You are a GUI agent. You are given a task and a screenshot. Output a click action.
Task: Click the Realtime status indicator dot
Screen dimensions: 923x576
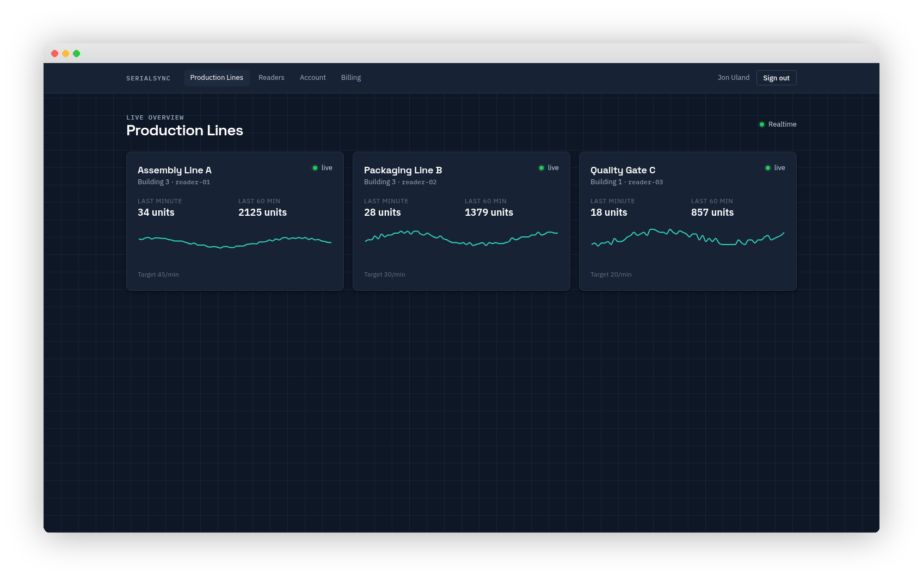pos(762,124)
